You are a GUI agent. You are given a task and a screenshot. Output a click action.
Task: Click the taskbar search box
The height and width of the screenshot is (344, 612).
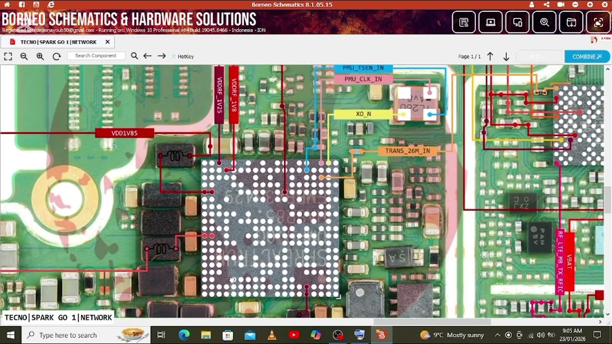pos(86,335)
